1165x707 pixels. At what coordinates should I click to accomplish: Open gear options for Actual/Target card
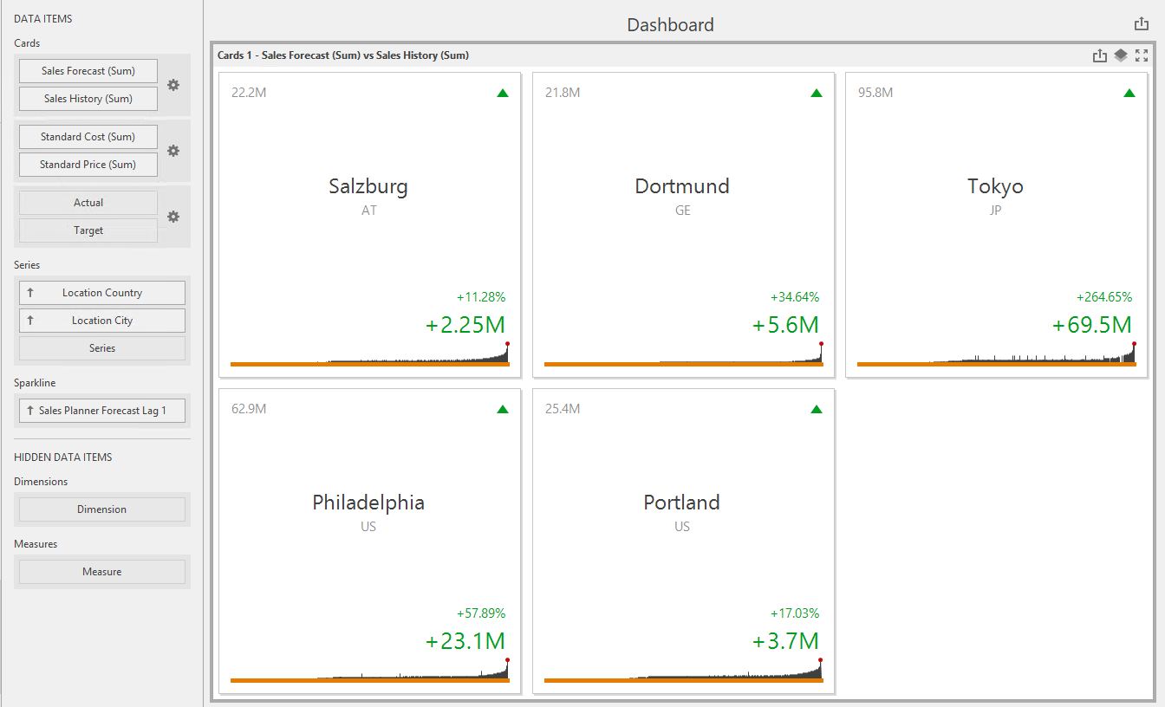pos(173,217)
